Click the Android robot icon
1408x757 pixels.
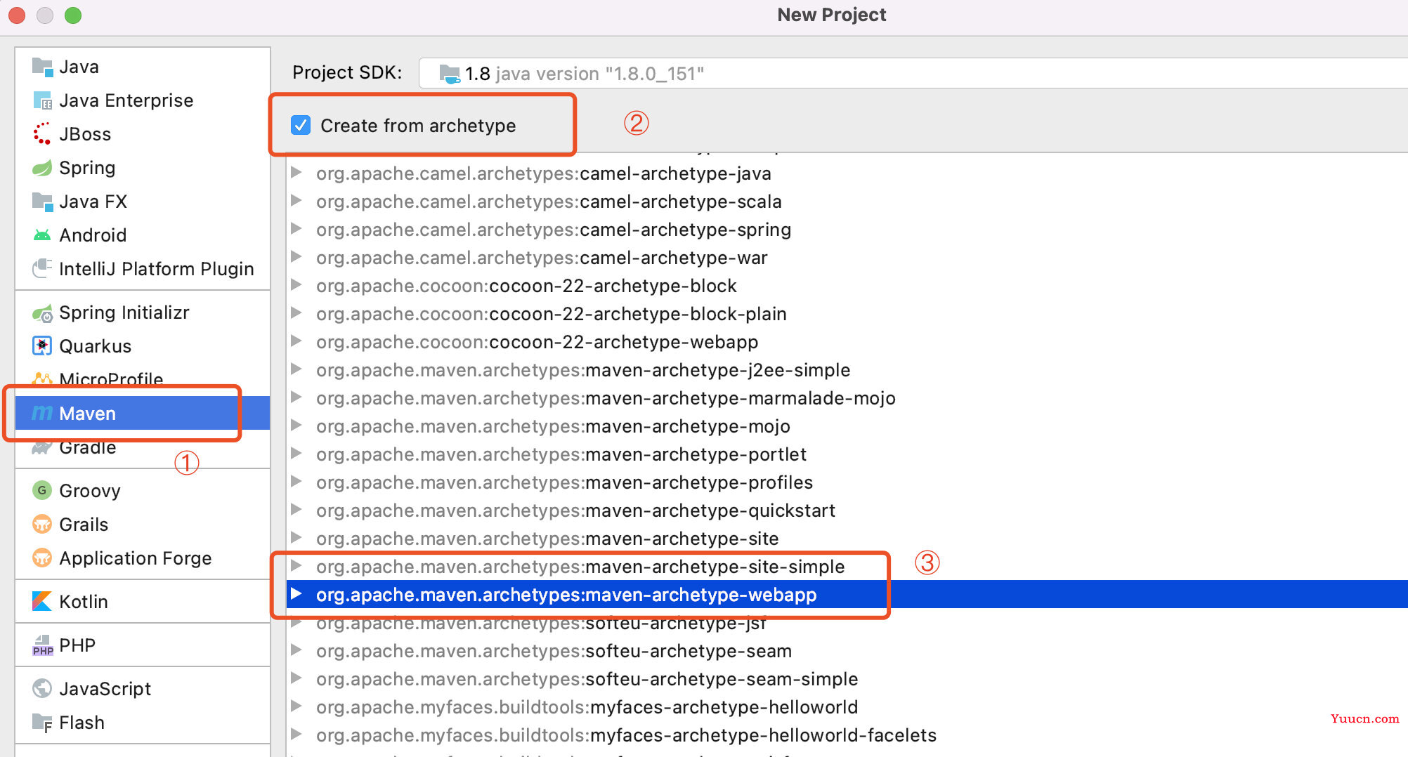[x=42, y=235]
